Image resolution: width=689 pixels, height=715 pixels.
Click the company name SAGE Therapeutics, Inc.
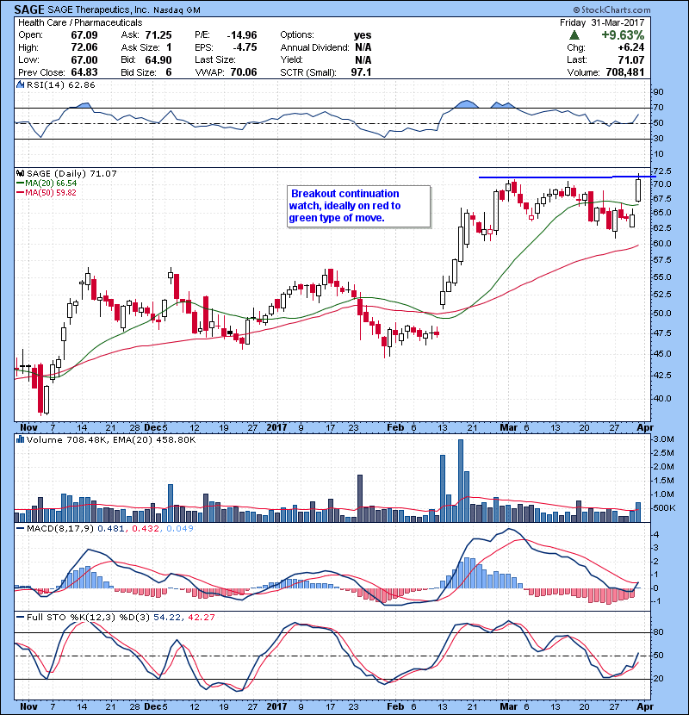click(98, 9)
